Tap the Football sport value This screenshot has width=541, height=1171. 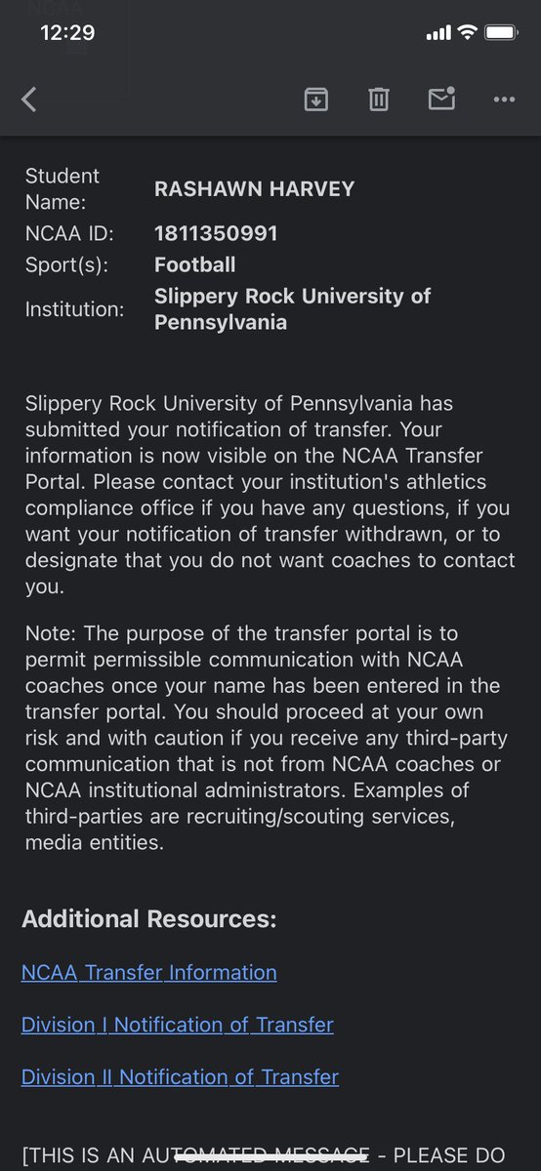(x=194, y=265)
